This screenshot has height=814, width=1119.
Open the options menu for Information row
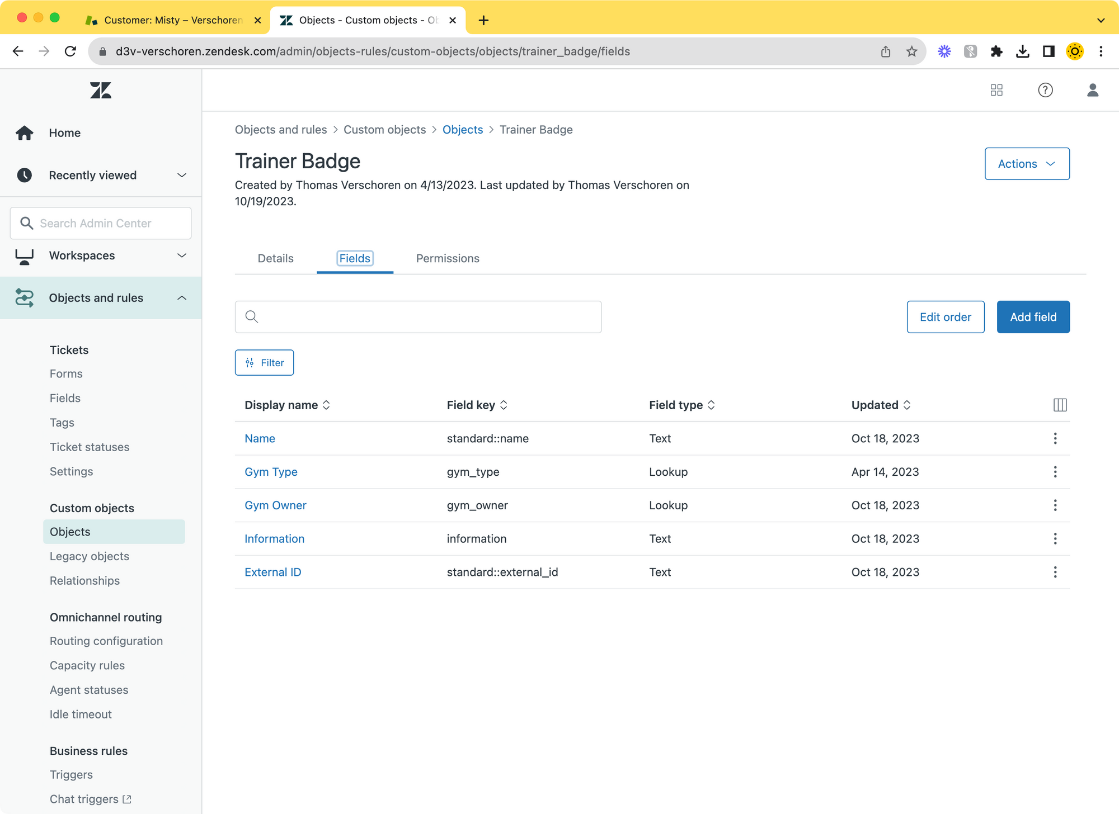1055,538
